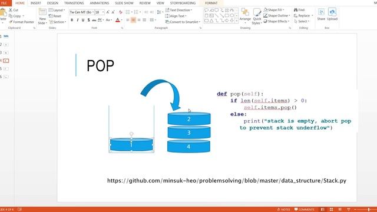Click the Reset slide button

pos(55,16)
